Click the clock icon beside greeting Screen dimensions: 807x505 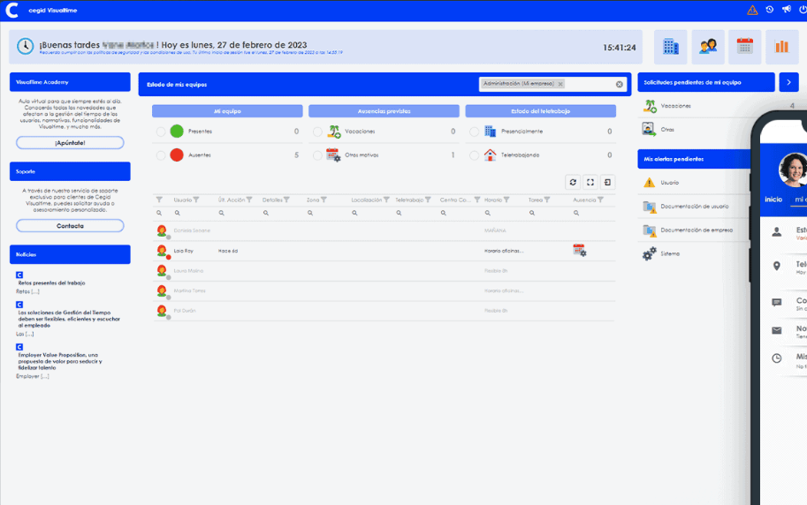click(x=25, y=46)
